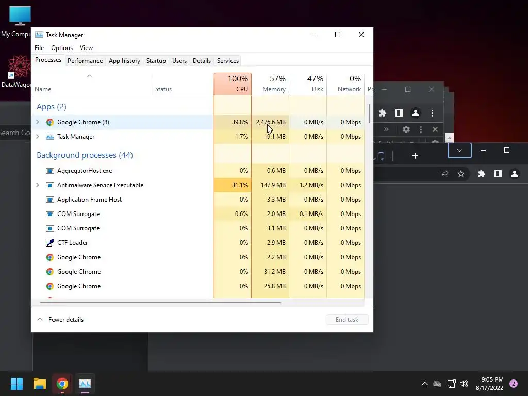Viewport: 528px width, 396px height.
Task: Click the Task Manager title bar icon
Action: coord(39,35)
